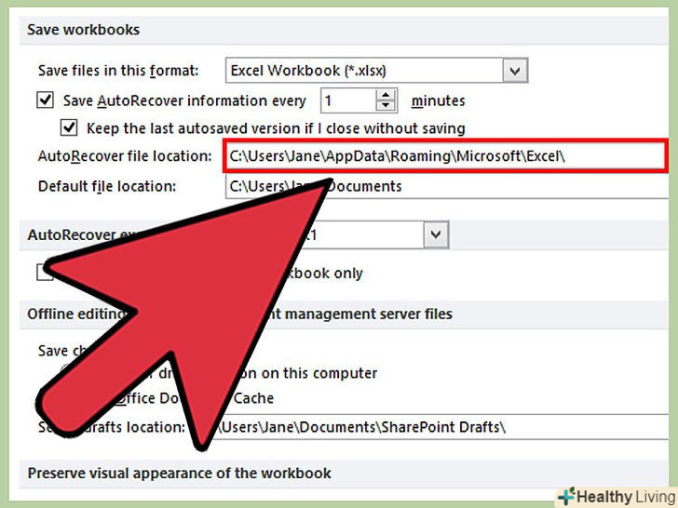Open the Save files format dropdown arrow
Viewport: 678px width, 508px height.
pyautogui.click(x=515, y=71)
